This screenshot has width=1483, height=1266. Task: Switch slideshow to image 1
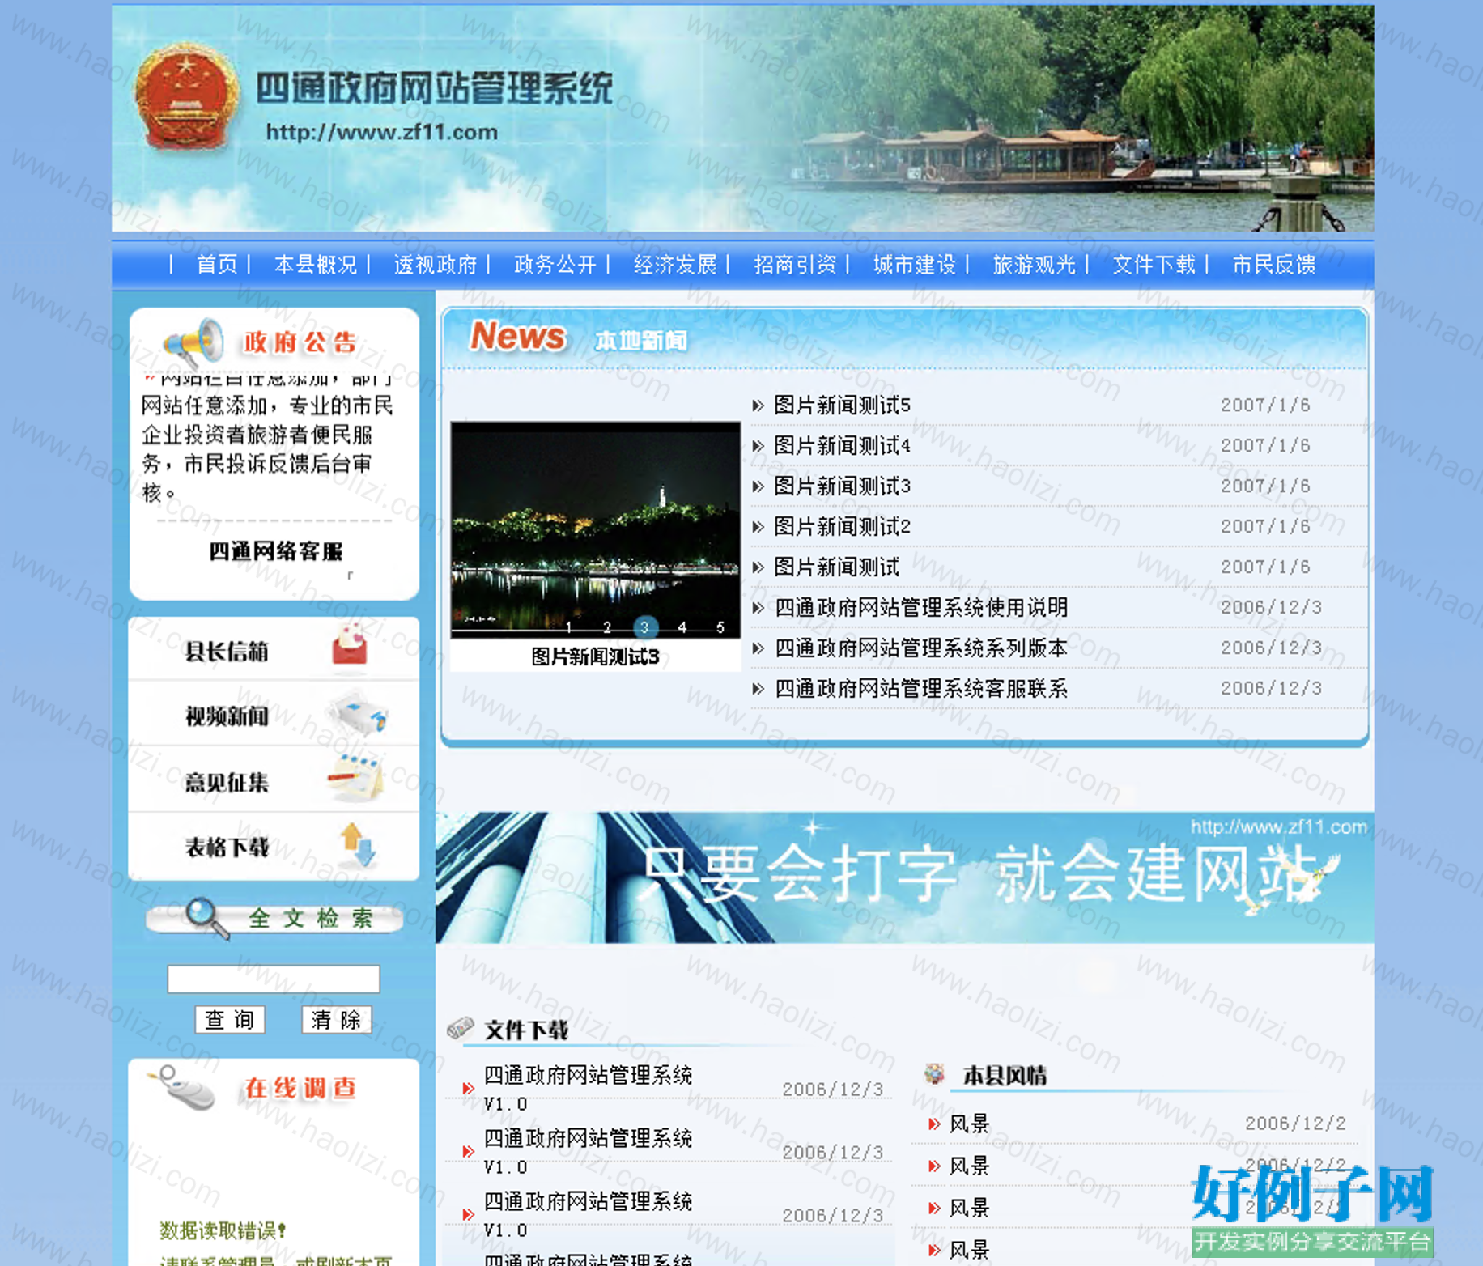point(569,627)
